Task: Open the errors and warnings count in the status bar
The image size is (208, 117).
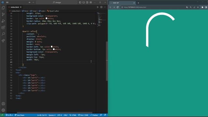Action: (9, 115)
